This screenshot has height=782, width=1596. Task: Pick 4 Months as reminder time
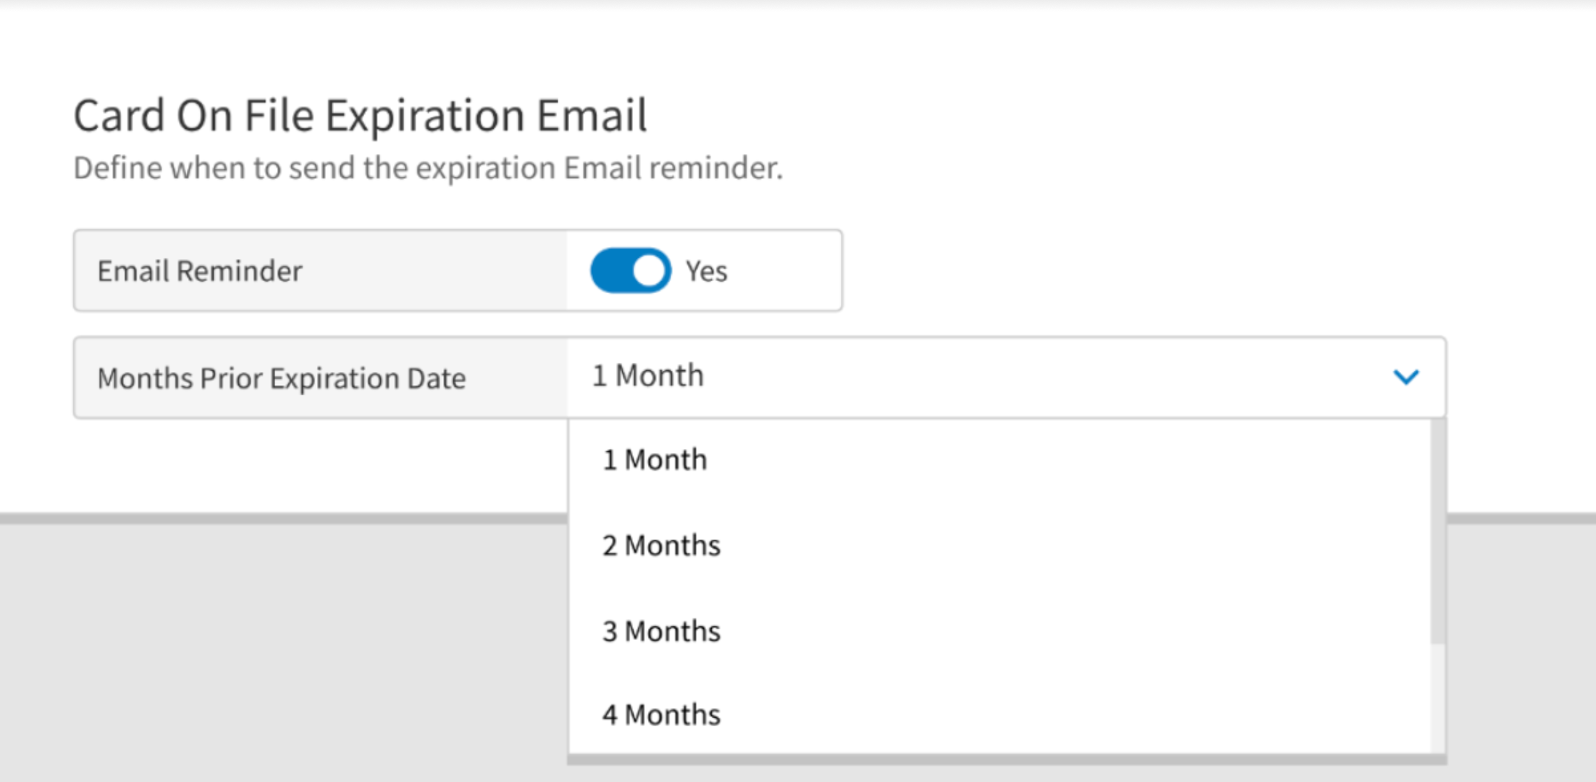coord(661,714)
